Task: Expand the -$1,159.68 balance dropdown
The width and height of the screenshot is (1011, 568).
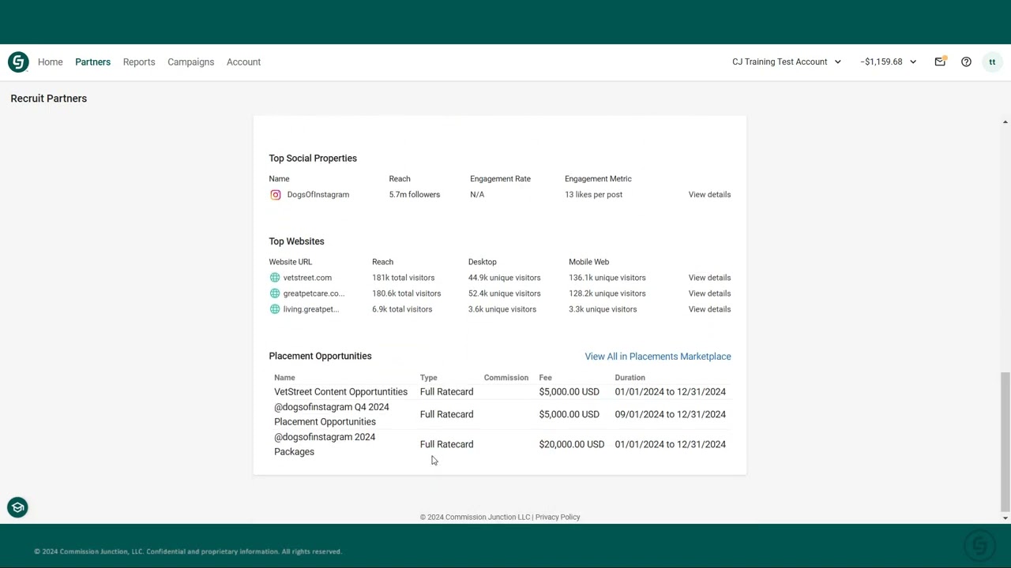Action: click(889, 62)
